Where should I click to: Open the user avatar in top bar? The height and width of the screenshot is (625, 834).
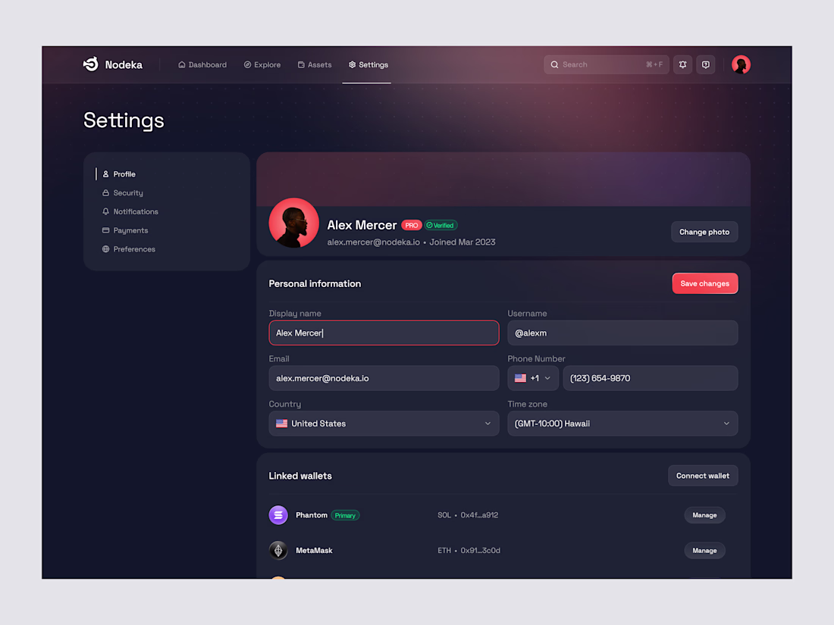coord(741,65)
